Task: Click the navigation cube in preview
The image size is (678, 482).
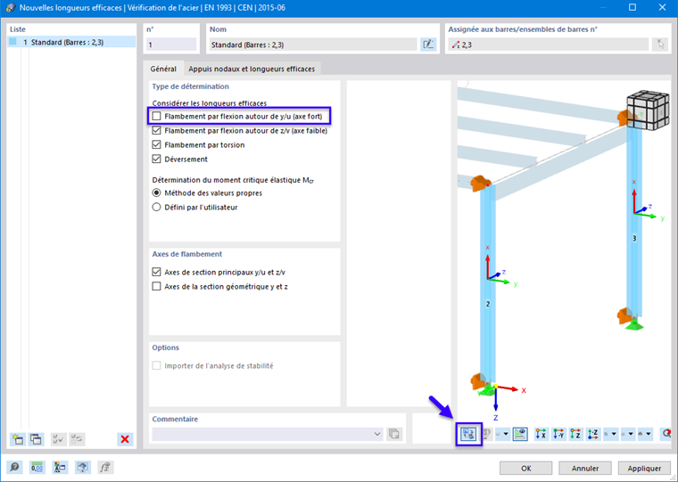Action: (x=648, y=110)
